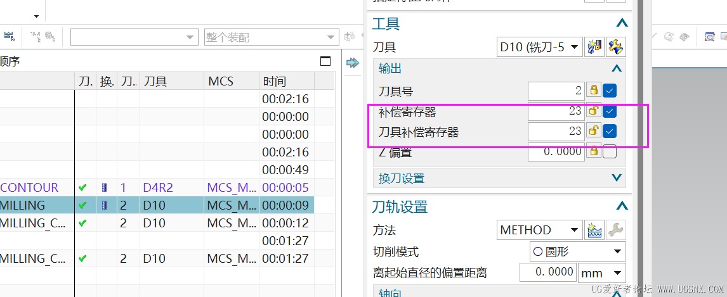Click the greyed tree hierarchy icon in toolbar
This screenshot has height=297, width=727.
coord(36,35)
